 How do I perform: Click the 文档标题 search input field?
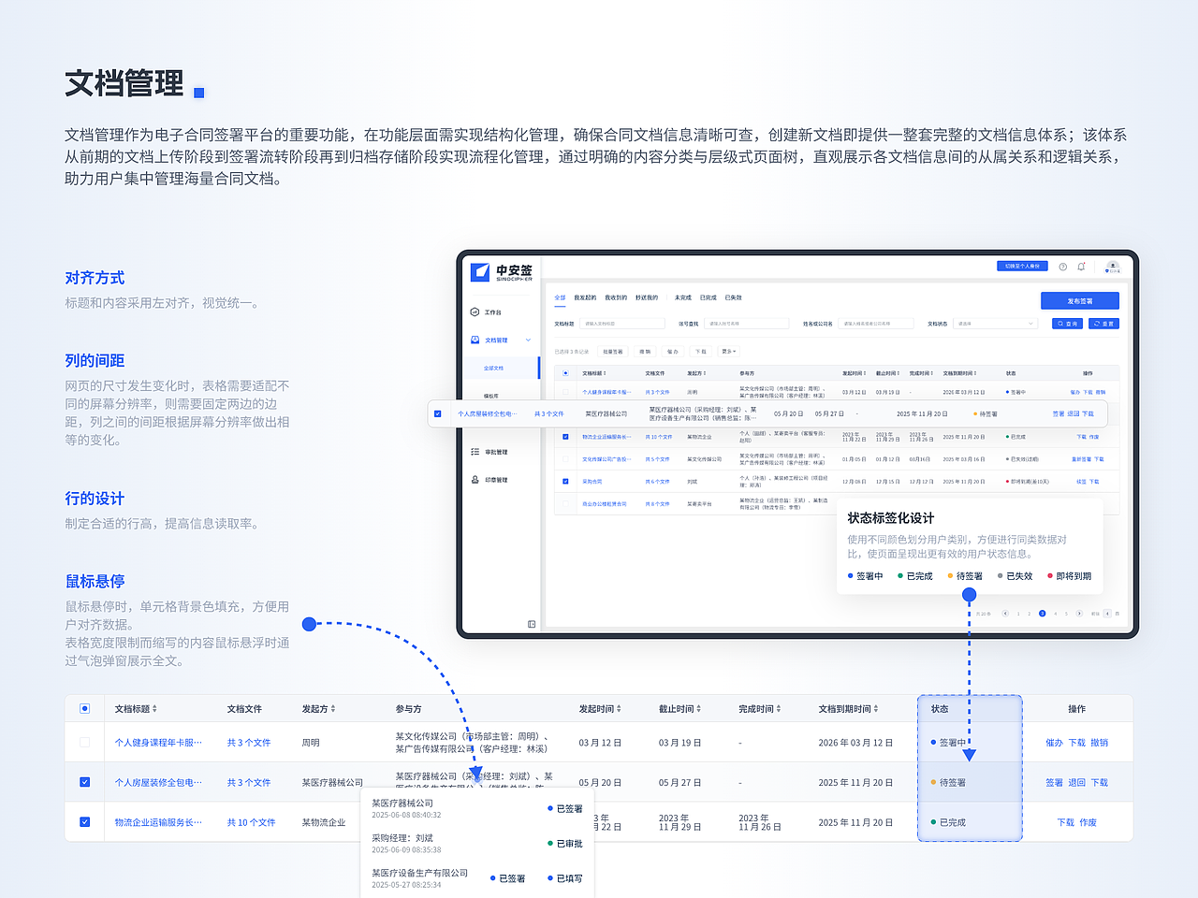(621, 324)
